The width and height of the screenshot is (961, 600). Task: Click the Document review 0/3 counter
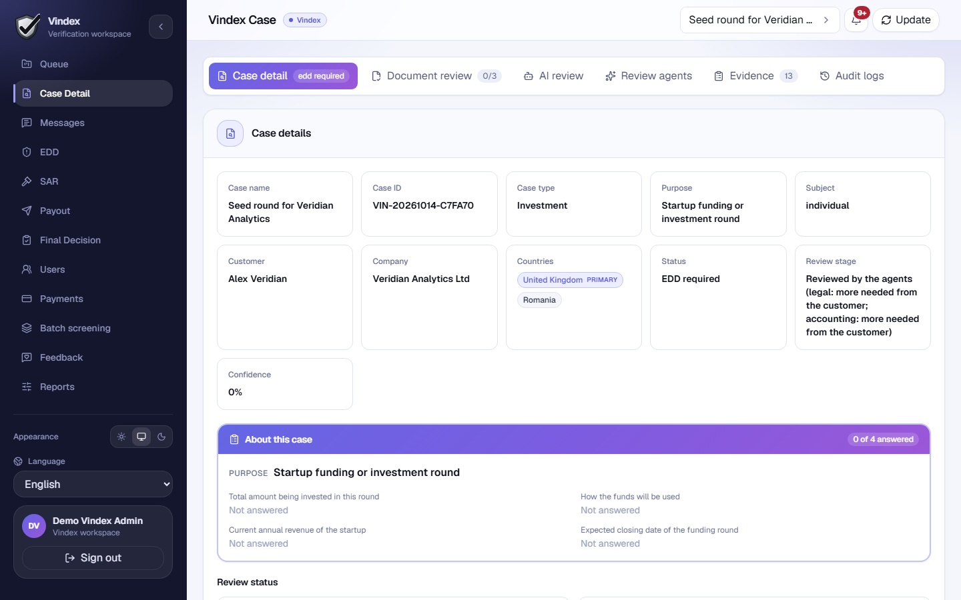point(490,76)
